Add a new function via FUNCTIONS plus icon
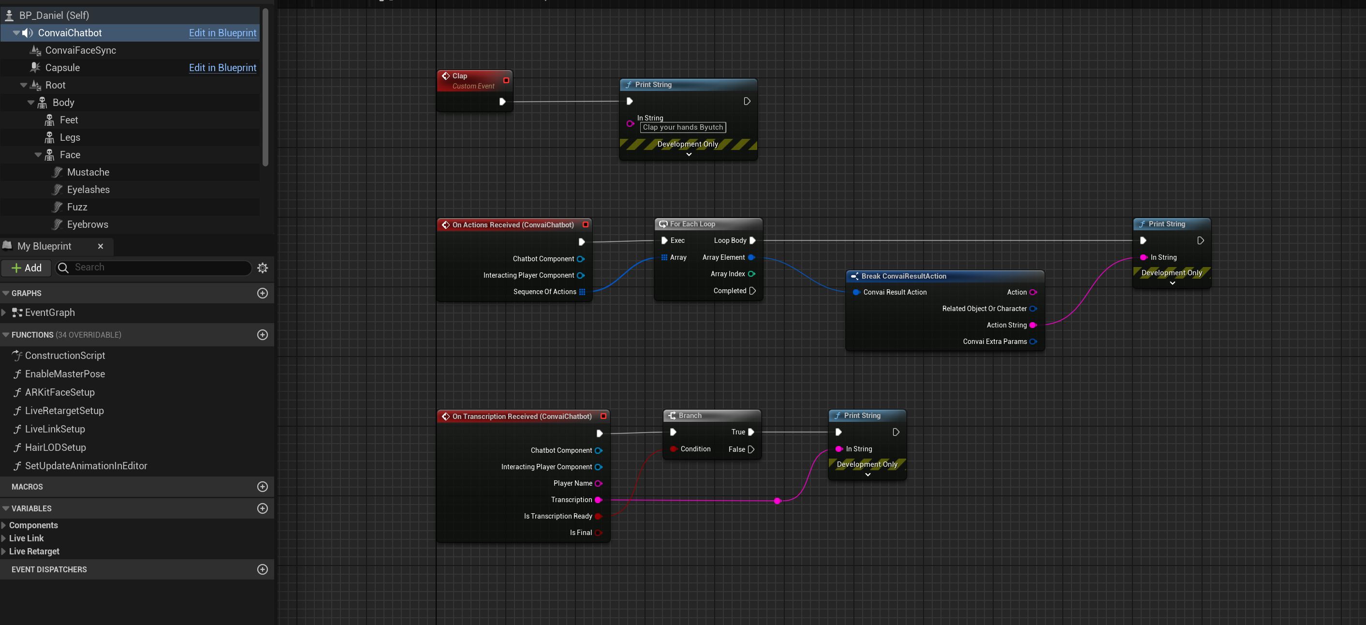Viewport: 1366px width, 625px height. pos(263,335)
